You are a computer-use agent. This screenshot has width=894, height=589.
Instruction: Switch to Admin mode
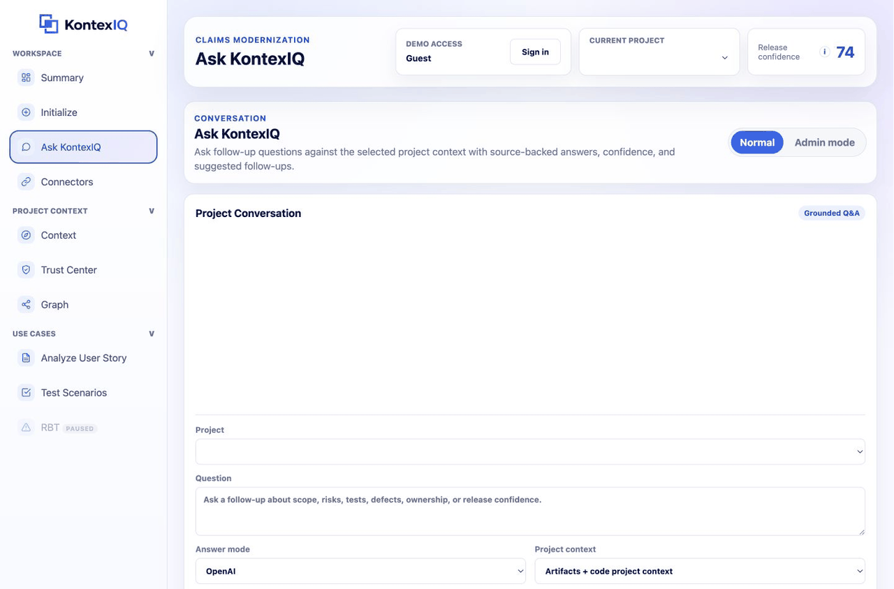[x=824, y=142]
